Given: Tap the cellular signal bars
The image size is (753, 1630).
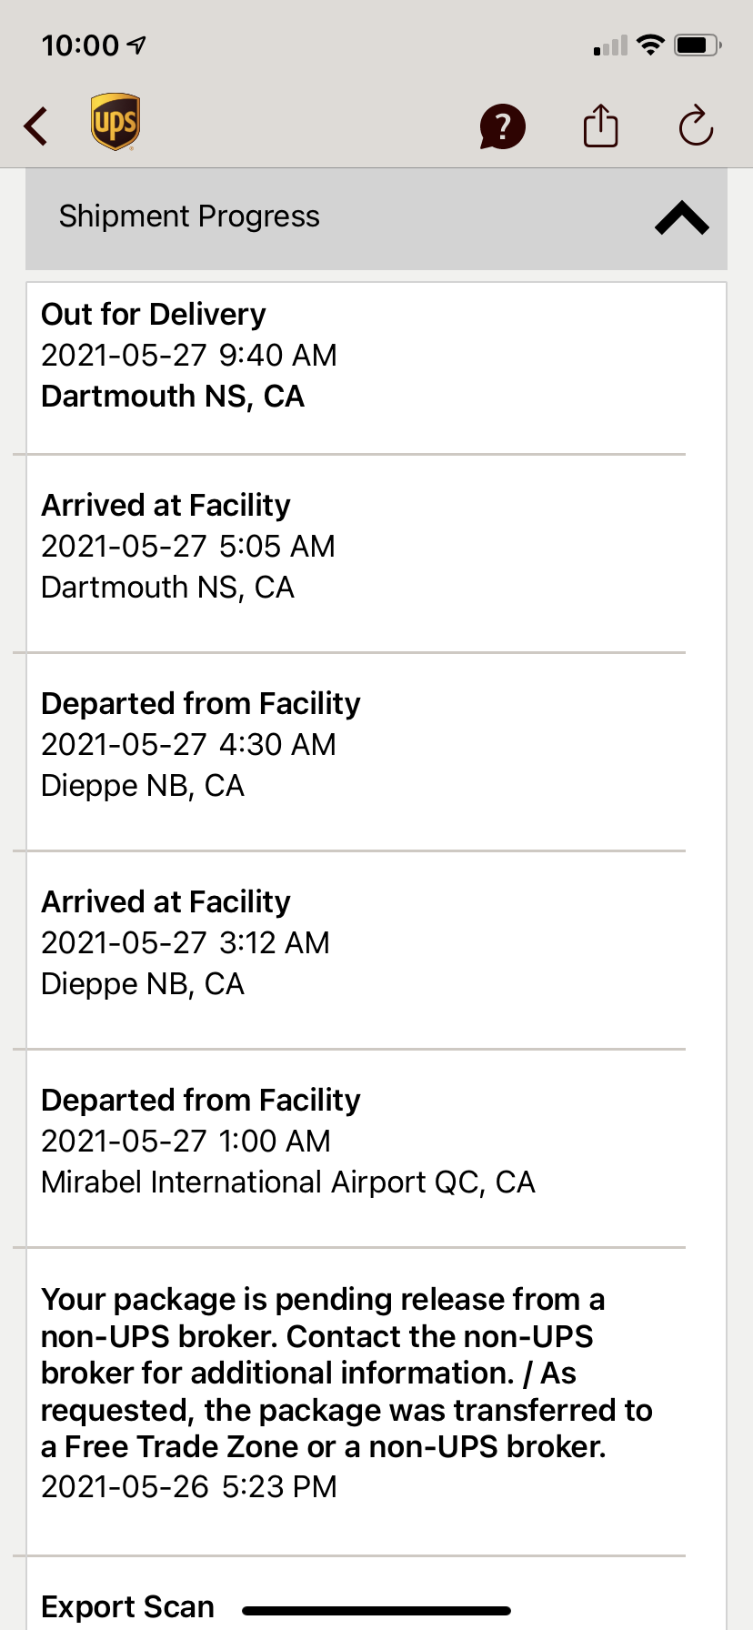Looking at the screenshot, I should (610, 46).
